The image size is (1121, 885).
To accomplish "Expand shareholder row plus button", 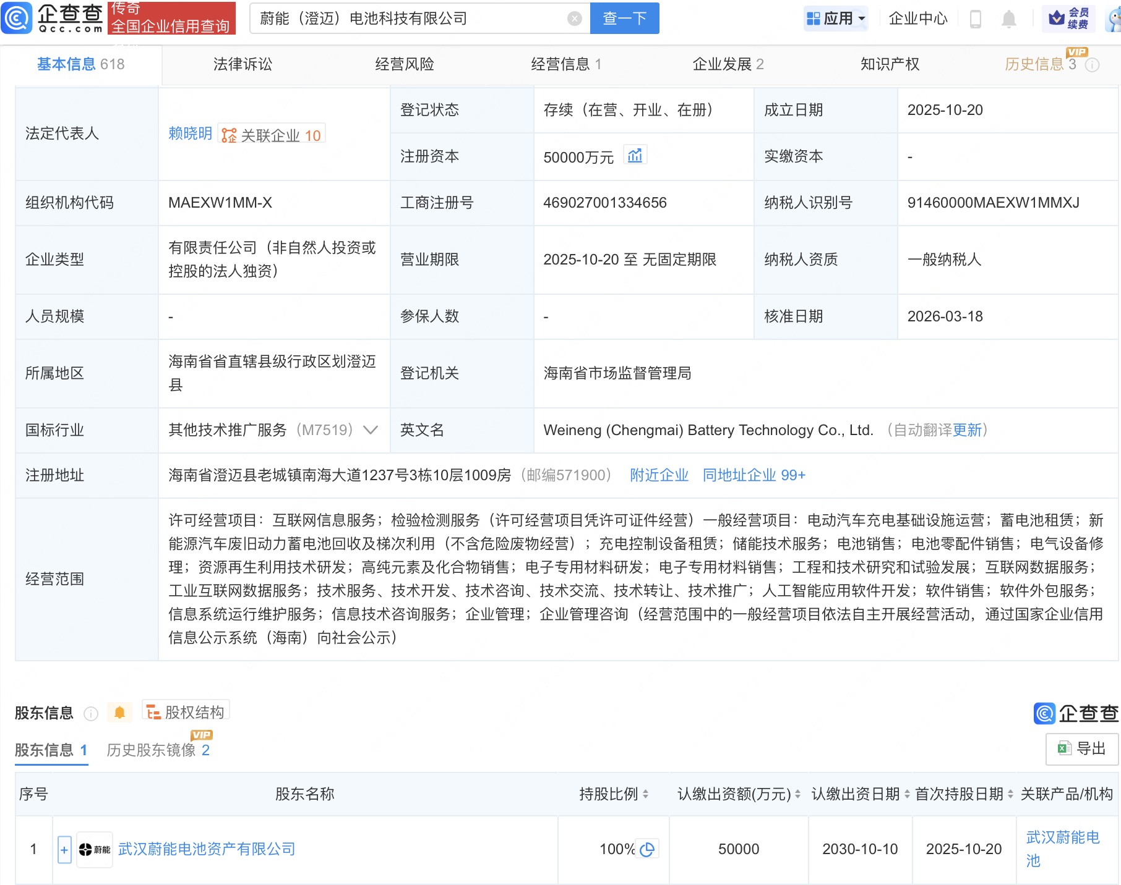I will coord(64,849).
